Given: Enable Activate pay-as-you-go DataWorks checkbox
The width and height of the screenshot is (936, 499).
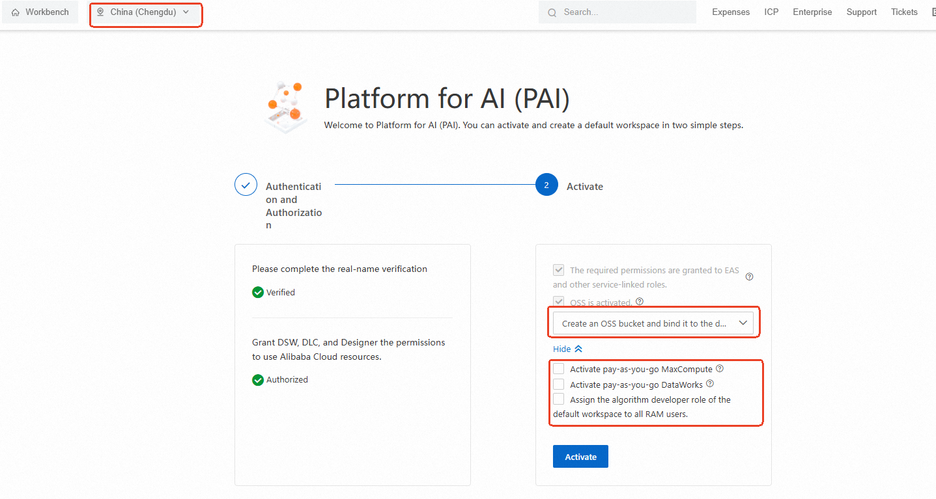Looking at the screenshot, I should pos(558,384).
